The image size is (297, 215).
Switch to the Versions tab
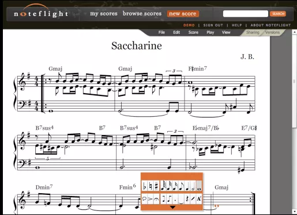pyautogui.click(x=272, y=32)
